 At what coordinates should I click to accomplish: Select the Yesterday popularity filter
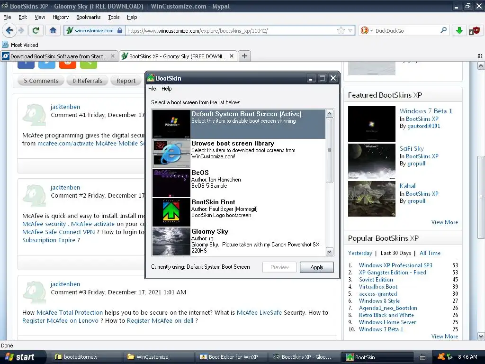pyautogui.click(x=360, y=253)
